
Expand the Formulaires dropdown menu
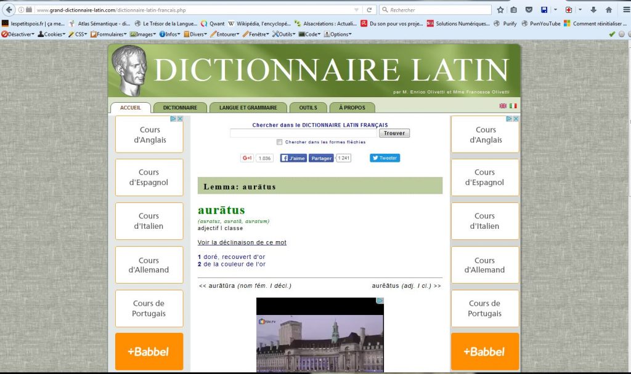109,34
